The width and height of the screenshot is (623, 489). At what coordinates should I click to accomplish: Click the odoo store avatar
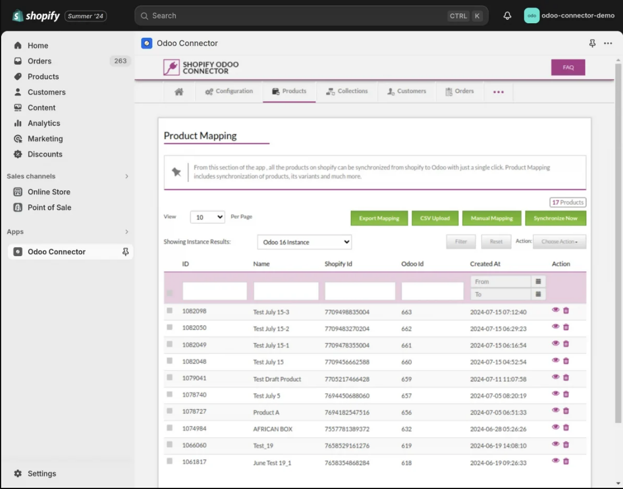532,16
